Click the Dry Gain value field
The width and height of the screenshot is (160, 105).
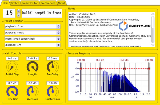click(12, 83)
